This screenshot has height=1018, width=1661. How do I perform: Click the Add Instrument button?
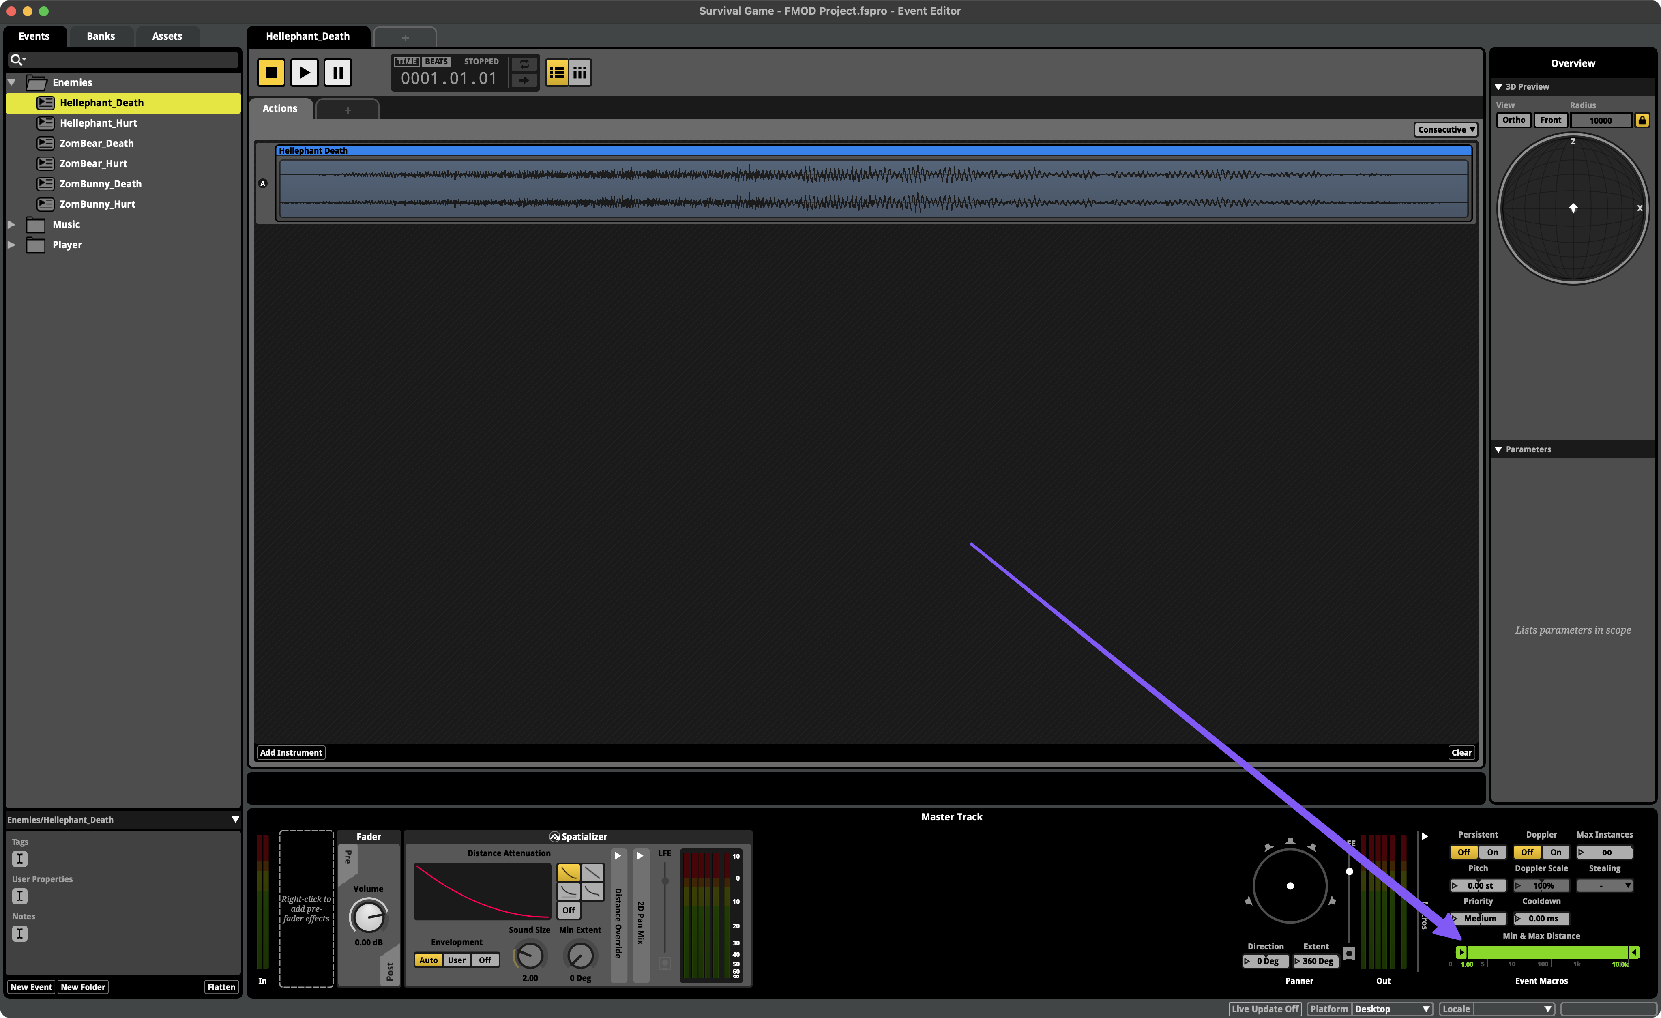[x=290, y=752]
